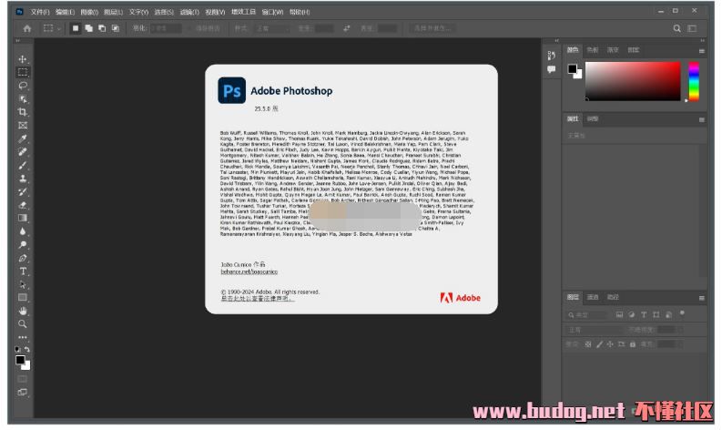Select the Horizontal Type tool
722x430 pixels.
pos(23,271)
